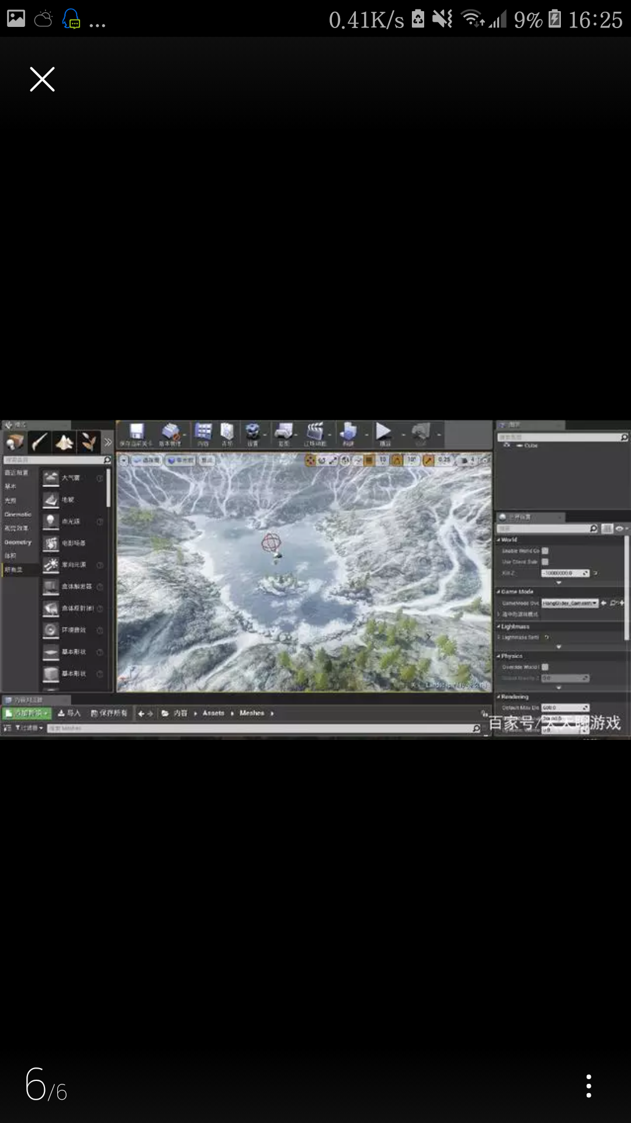Click the Build toolbar icon
The height and width of the screenshot is (1123, 631).
click(348, 433)
